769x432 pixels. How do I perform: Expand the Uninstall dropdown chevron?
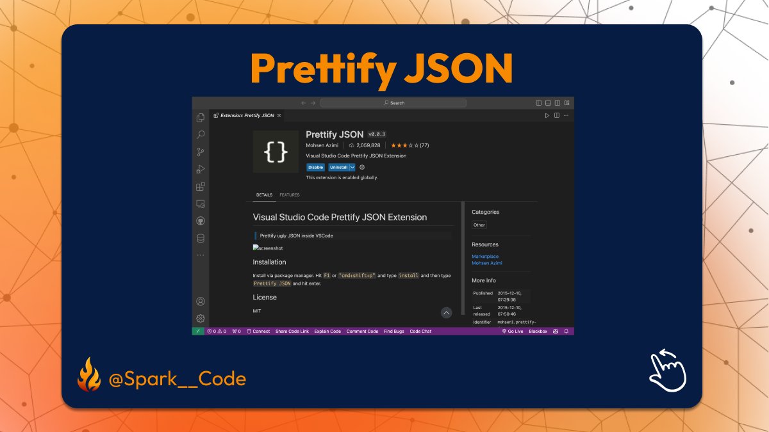coord(352,167)
